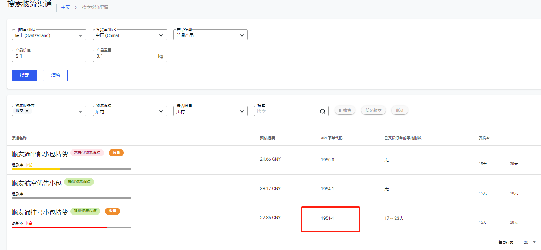Screen dimensions: 541x250
Task: Click the 已妥投订单的平均时效 column header
Action: click(403, 138)
